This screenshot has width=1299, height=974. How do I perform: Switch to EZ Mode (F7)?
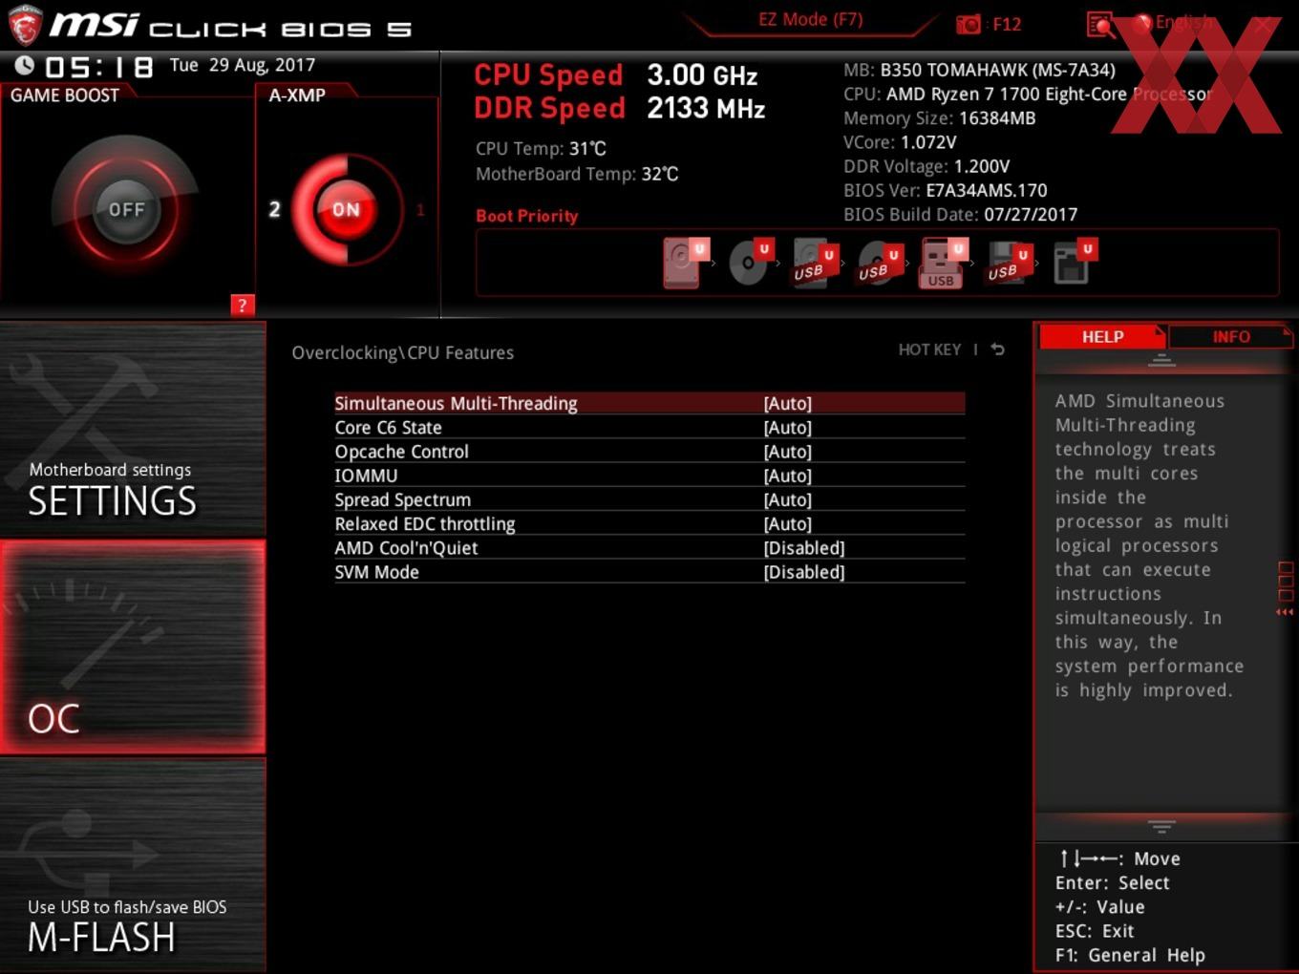point(810,20)
